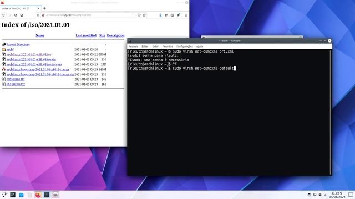This screenshot has width=355, height=199.
Task: Bookmark this page with the star
Action: click(x=144, y=15)
